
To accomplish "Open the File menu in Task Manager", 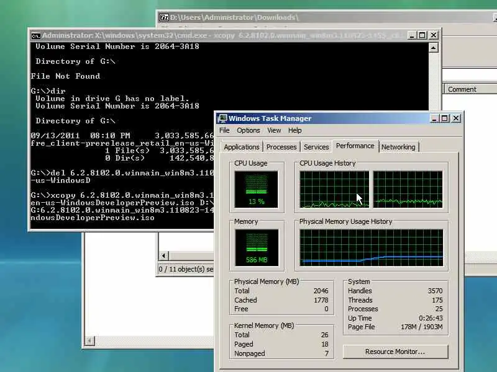I will (224, 130).
